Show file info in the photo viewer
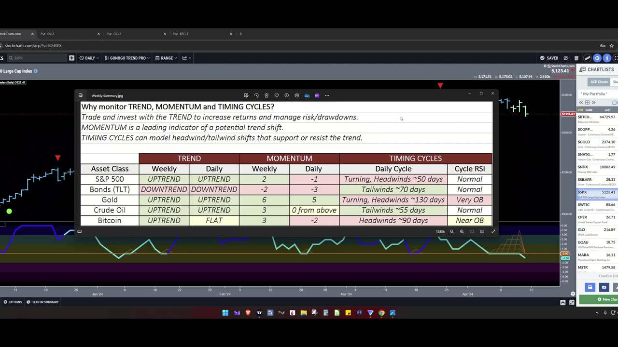Image resolution: width=618 pixels, height=347 pixels. tap(287, 95)
